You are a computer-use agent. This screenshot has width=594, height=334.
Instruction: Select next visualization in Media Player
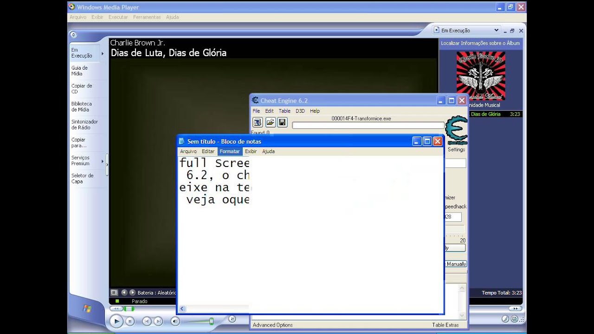(132, 293)
